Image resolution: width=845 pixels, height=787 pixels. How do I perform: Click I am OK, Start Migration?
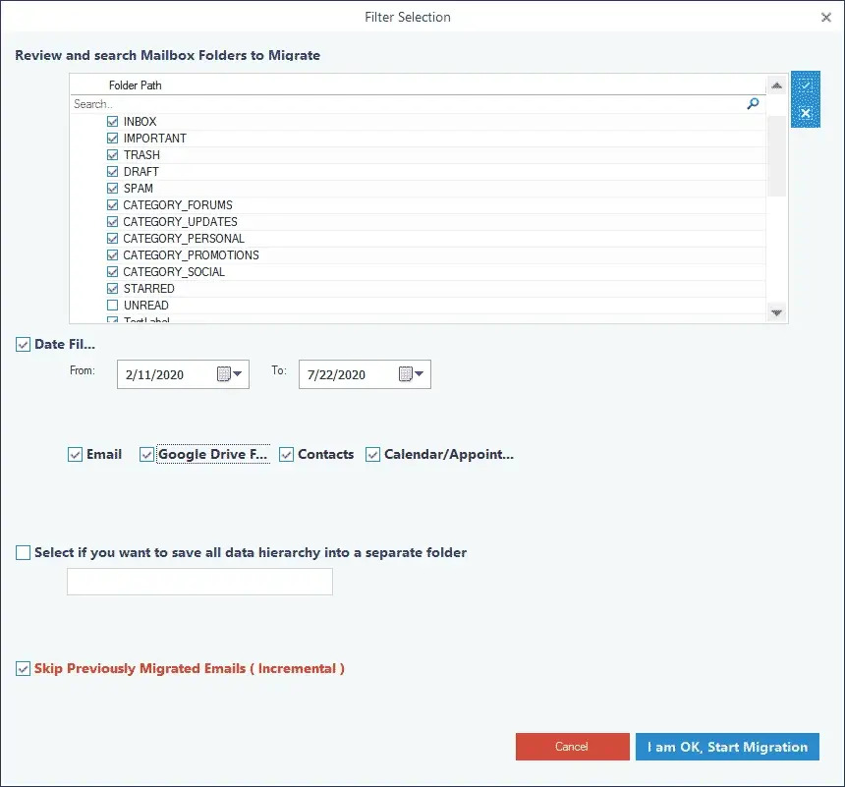click(x=727, y=747)
